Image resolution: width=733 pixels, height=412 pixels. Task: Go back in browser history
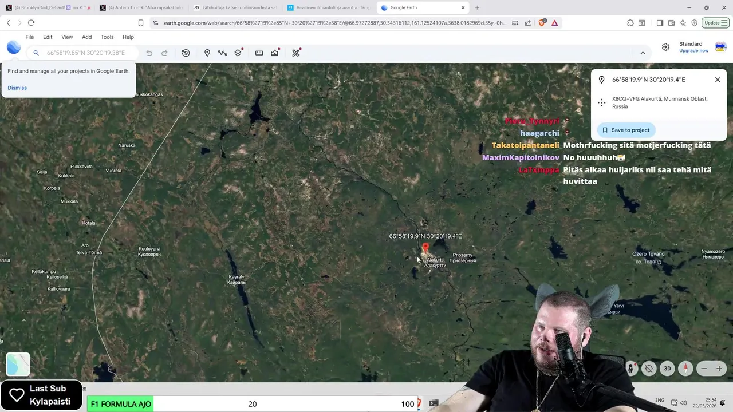pyautogui.click(x=8, y=23)
